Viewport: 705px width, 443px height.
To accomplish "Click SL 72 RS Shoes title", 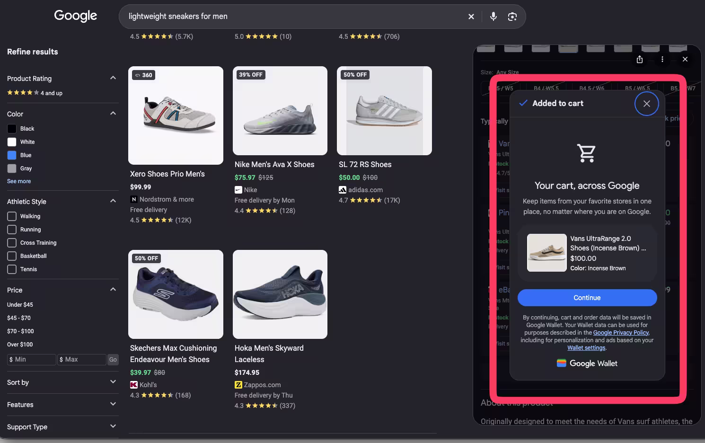I will [x=365, y=165].
